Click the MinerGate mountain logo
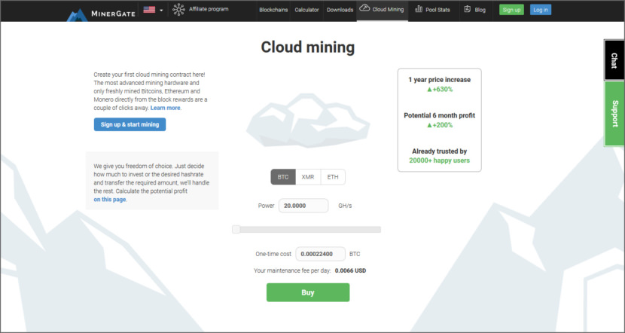 coord(77,13)
